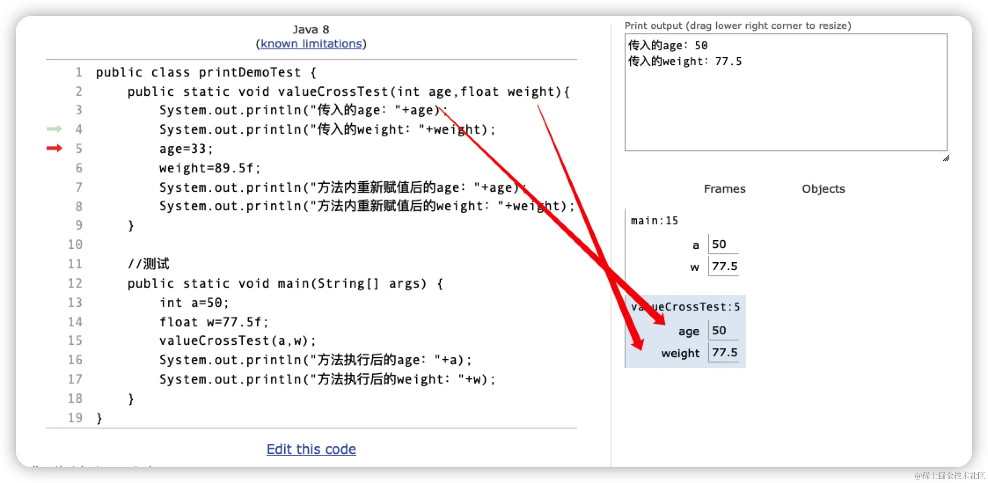Screen dimensions: 988x483
Task: Click the Frames column heading
Action: [x=725, y=189]
